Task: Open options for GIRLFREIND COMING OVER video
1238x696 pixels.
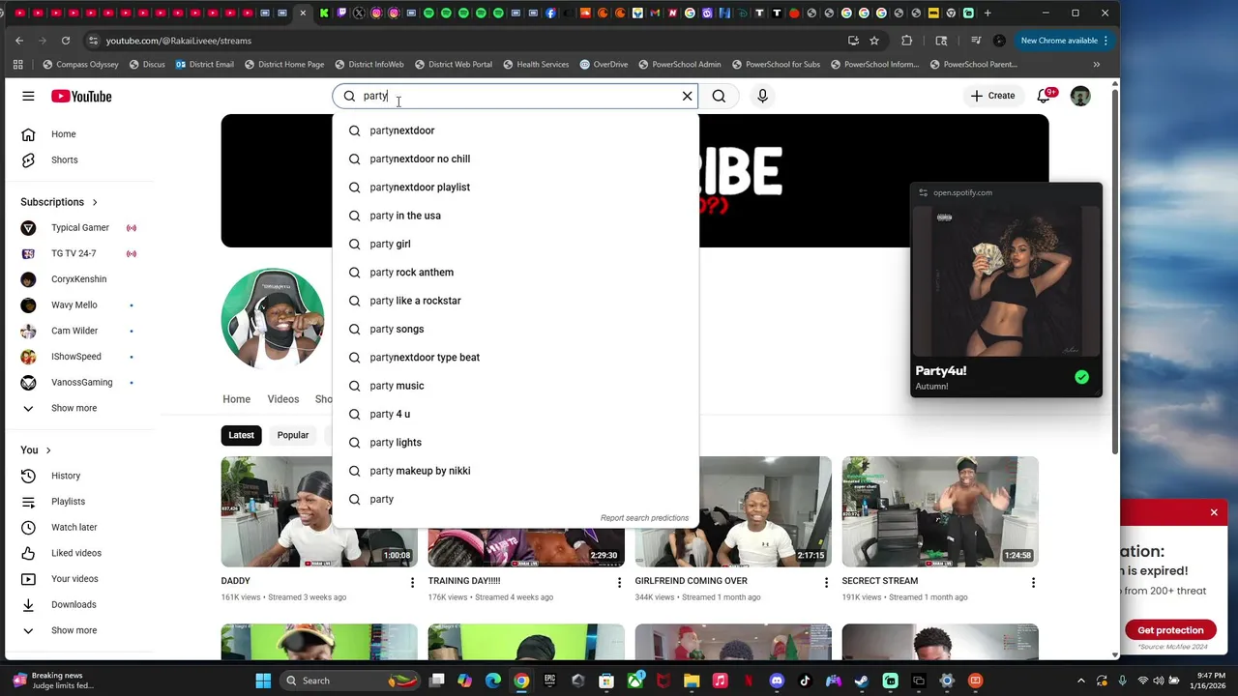Action: 826,582
